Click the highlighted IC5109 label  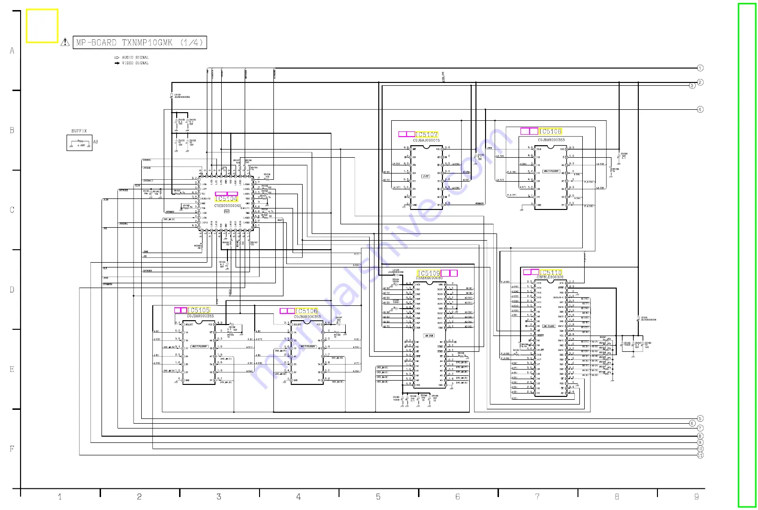[429, 273]
